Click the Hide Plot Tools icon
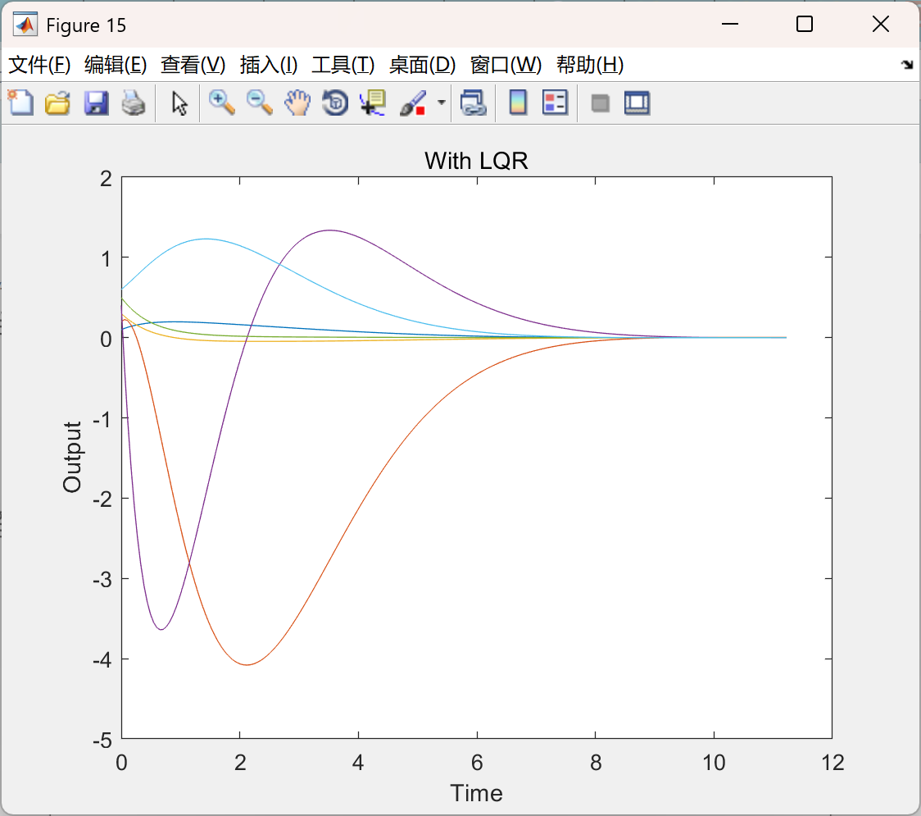The width and height of the screenshot is (921, 816). pyautogui.click(x=600, y=103)
